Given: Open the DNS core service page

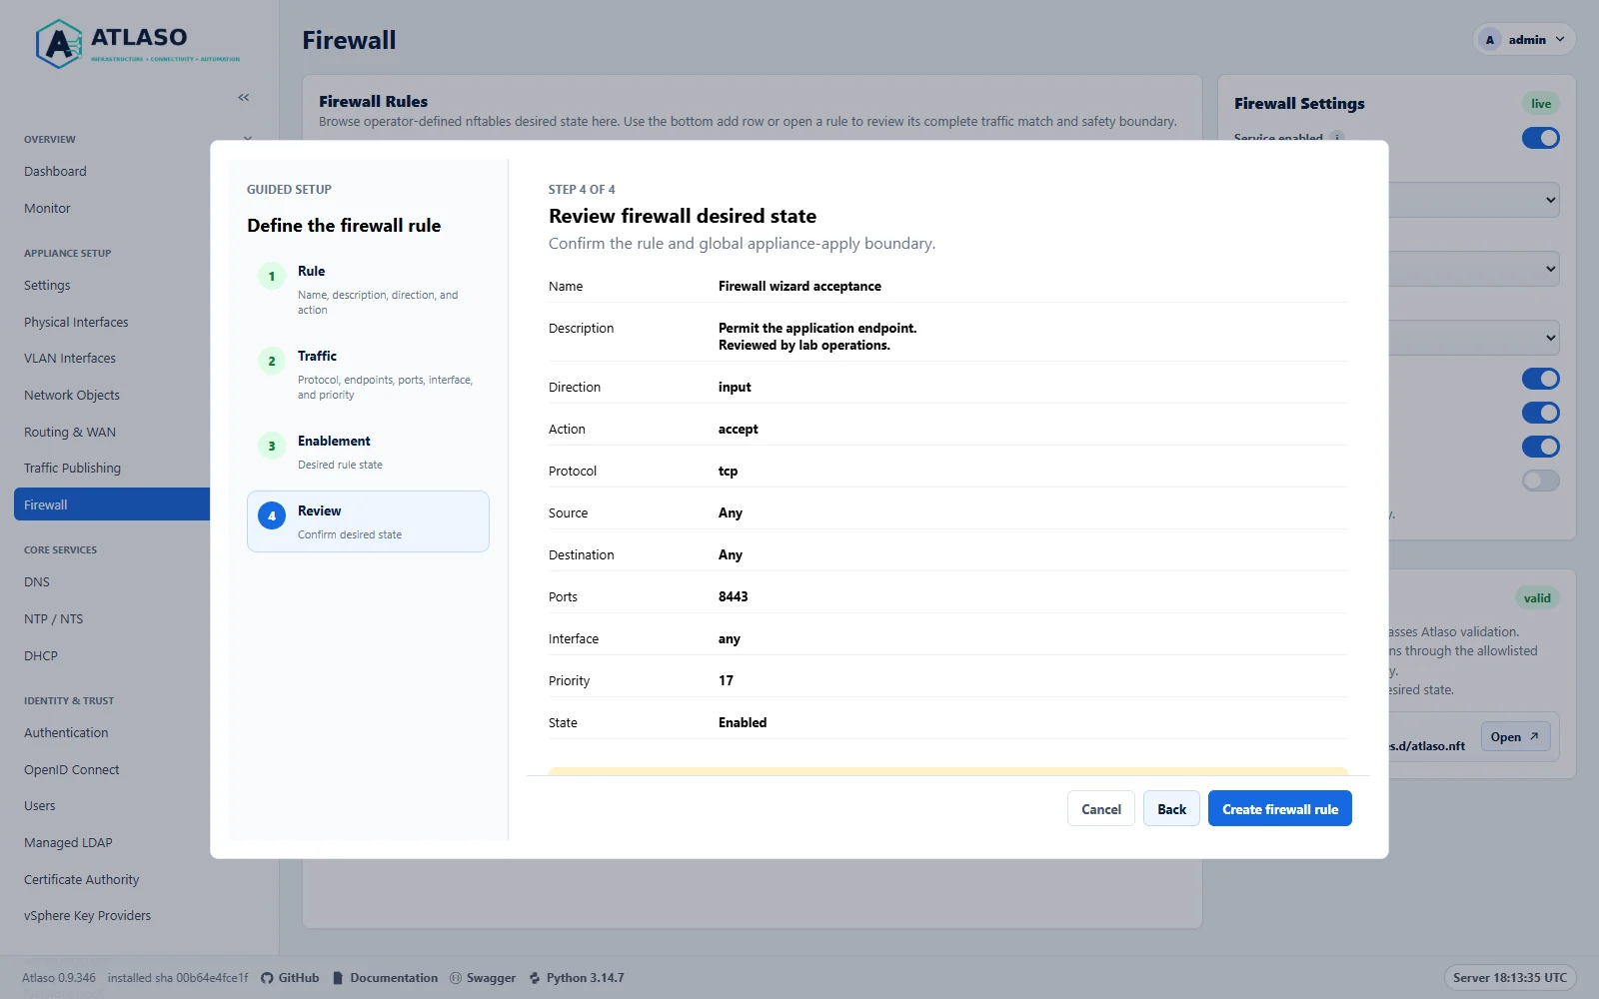Looking at the screenshot, I should click(37, 582).
